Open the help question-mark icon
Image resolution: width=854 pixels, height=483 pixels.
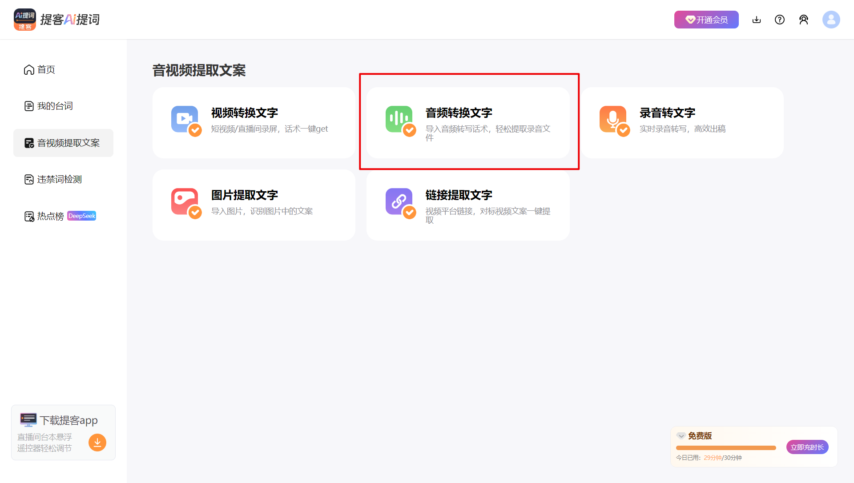[780, 20]
